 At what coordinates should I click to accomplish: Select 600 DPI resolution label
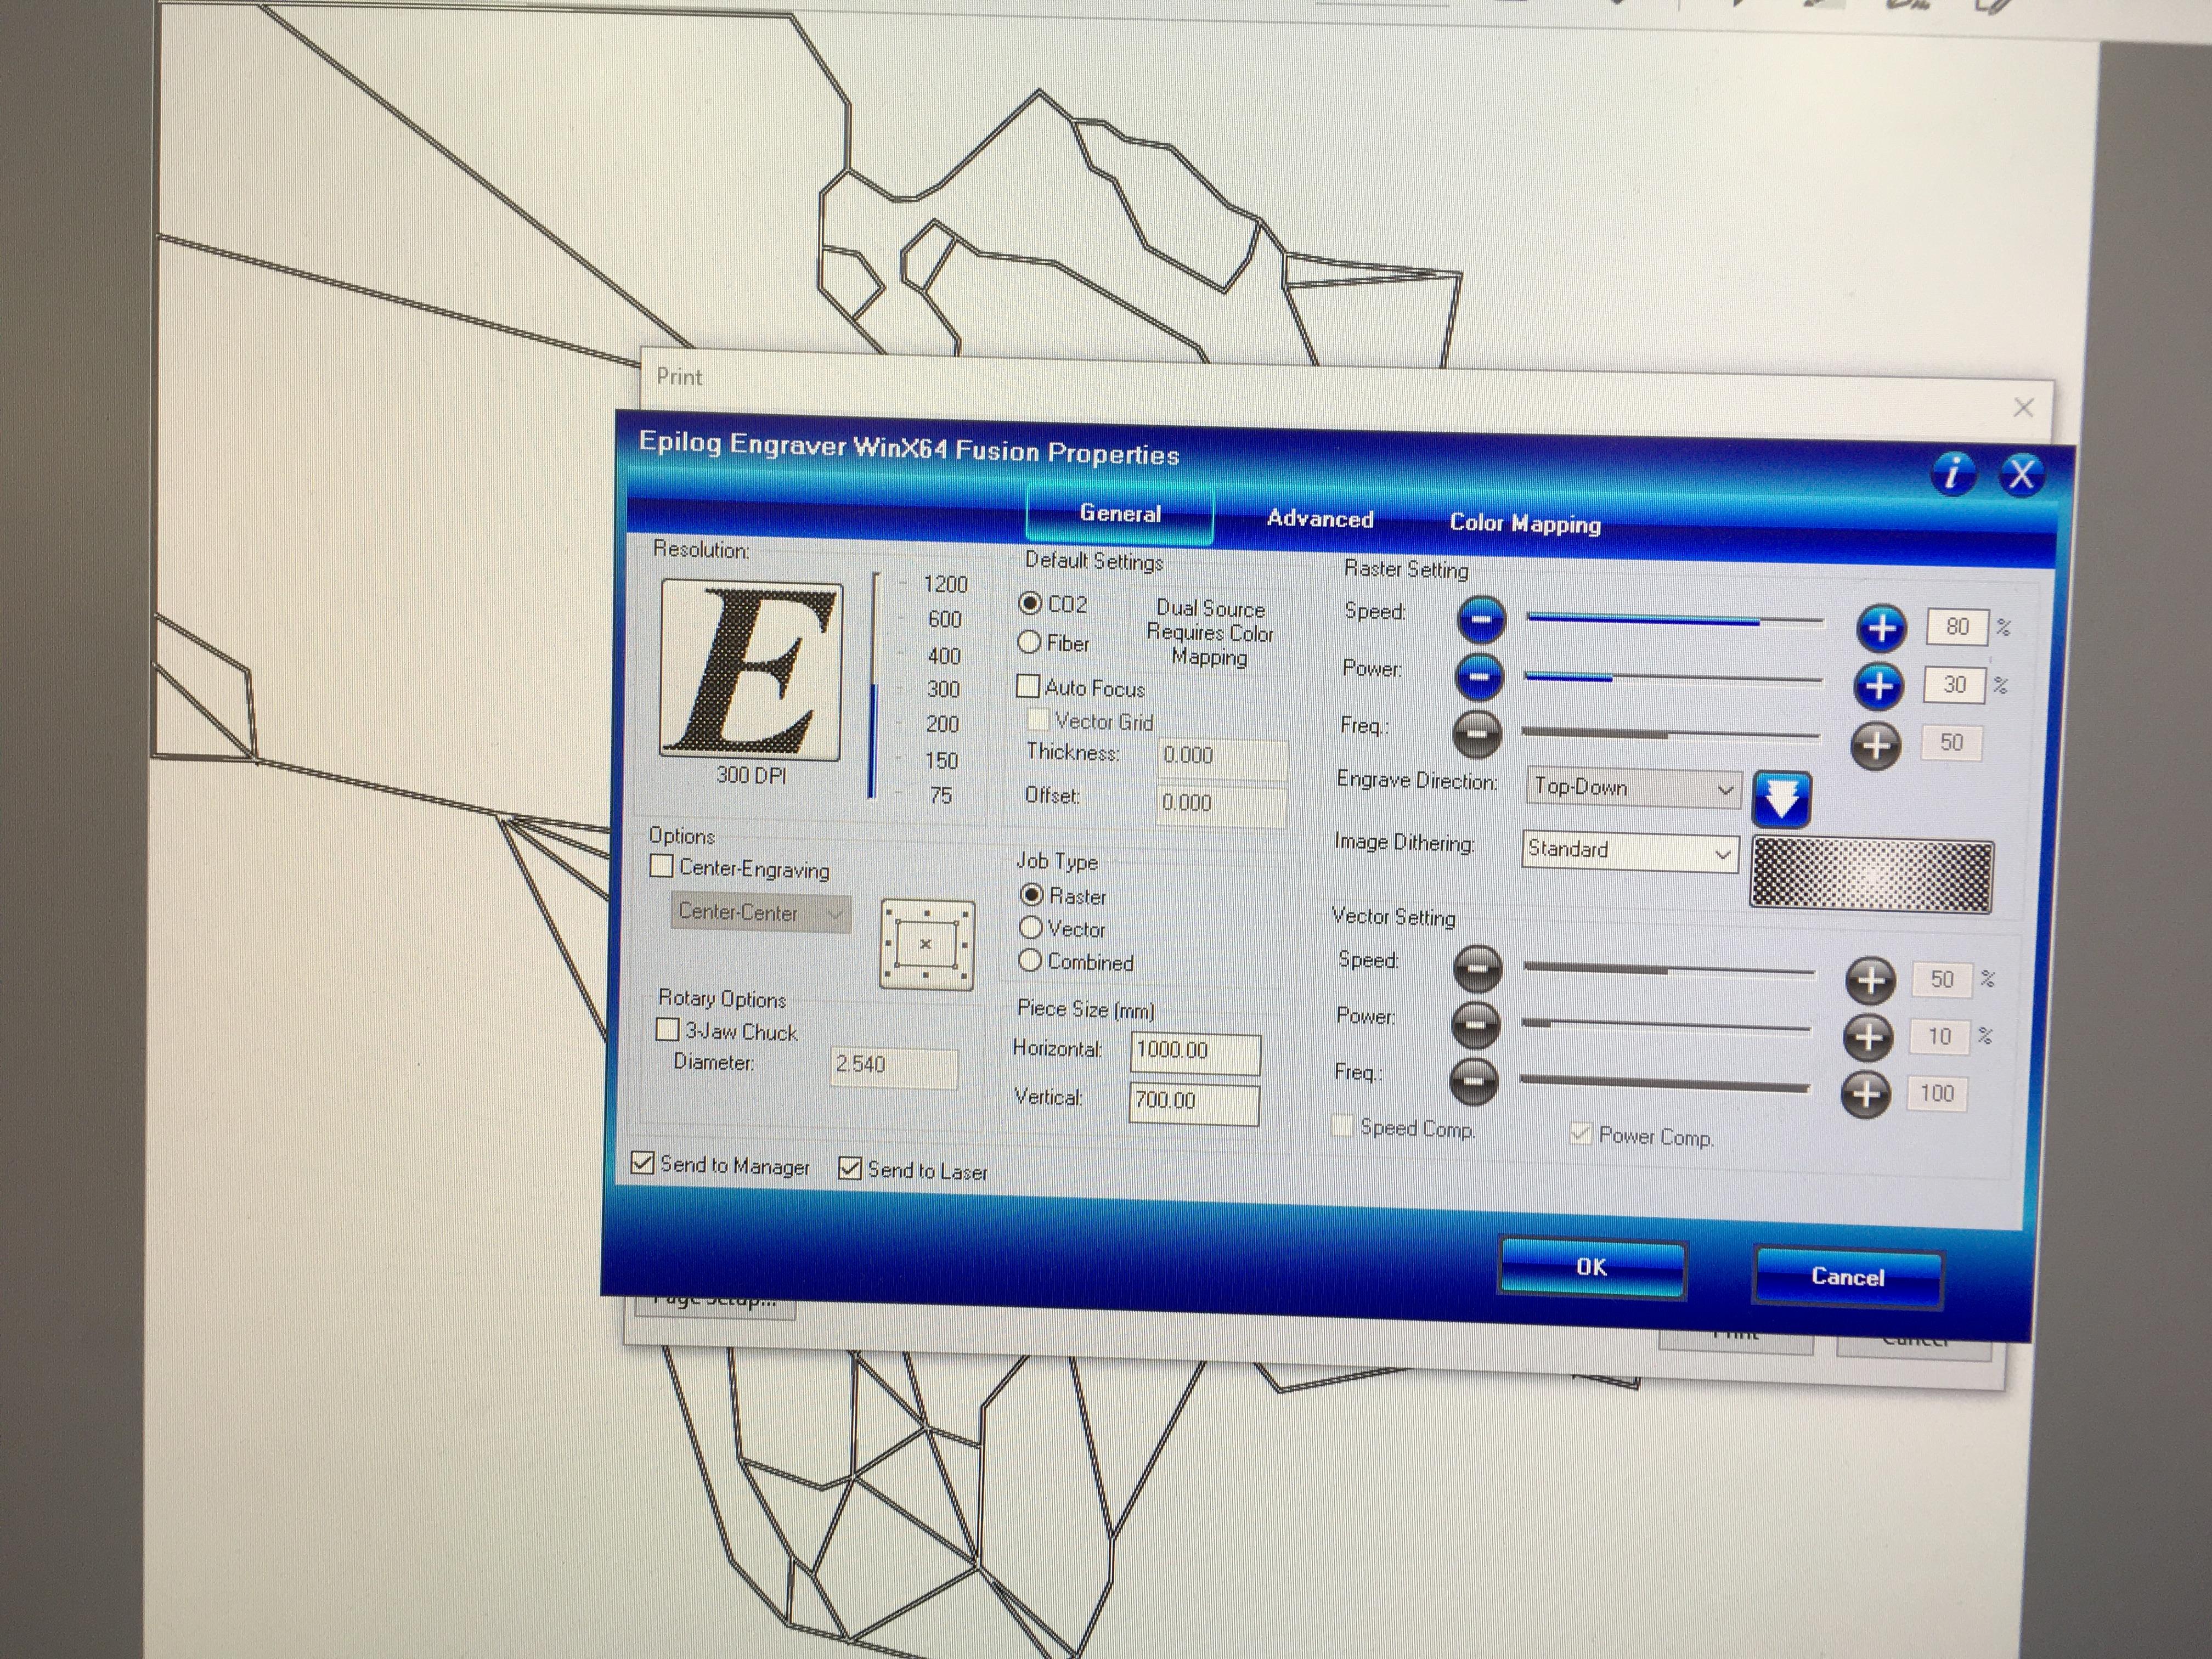click(x=944, y=620)
